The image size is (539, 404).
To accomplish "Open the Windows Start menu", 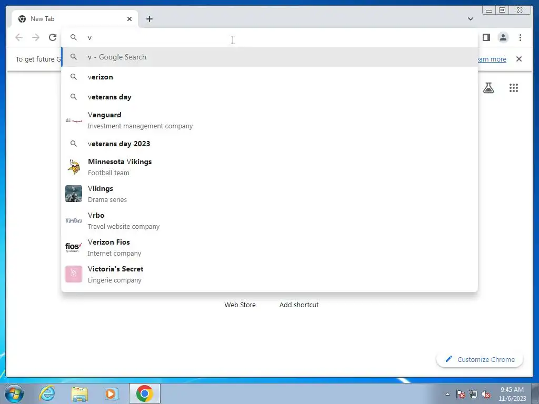I will 13,393.
